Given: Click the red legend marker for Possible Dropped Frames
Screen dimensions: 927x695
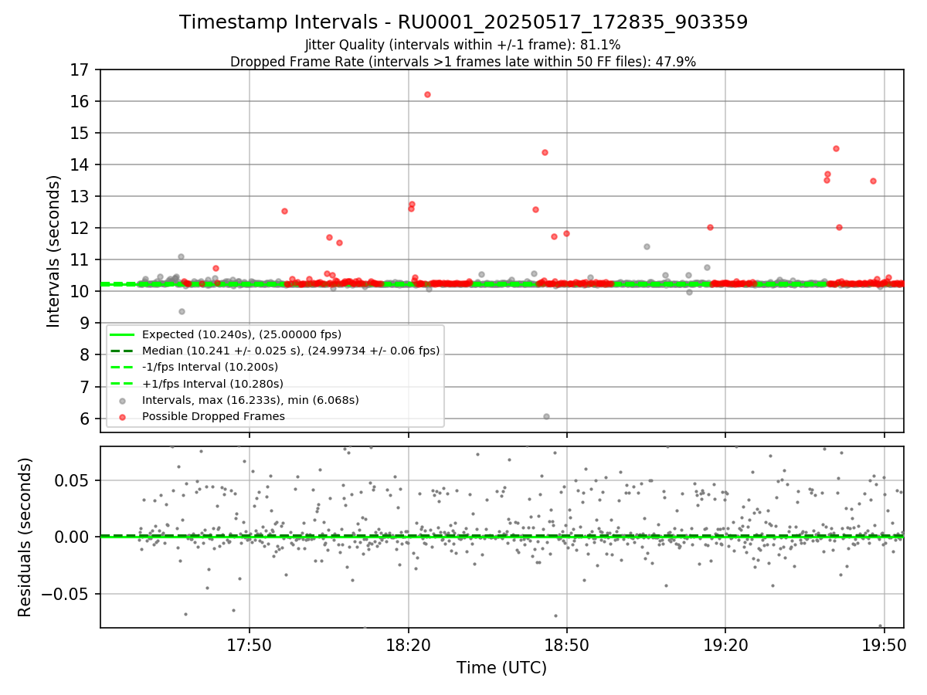Looking at the screenshot, I should [122, 417].
